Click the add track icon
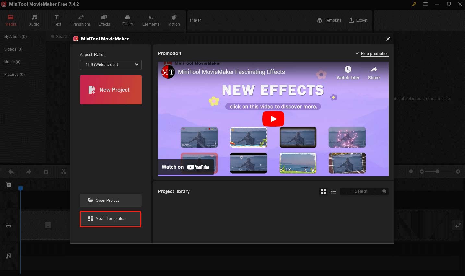The image size is (465, 276). click(8, 184)
